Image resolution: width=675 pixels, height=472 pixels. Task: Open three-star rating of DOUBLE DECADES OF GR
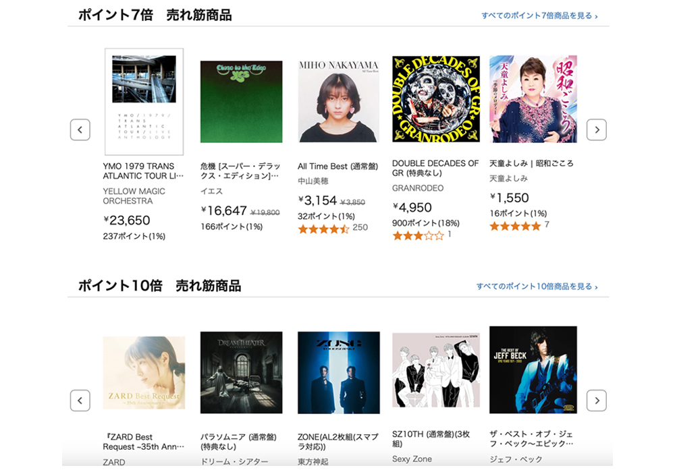[x=418, y=235]
